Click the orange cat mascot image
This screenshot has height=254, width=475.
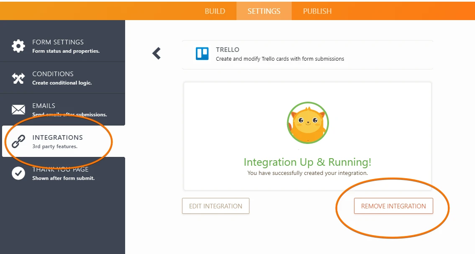[x=308, y=123]
